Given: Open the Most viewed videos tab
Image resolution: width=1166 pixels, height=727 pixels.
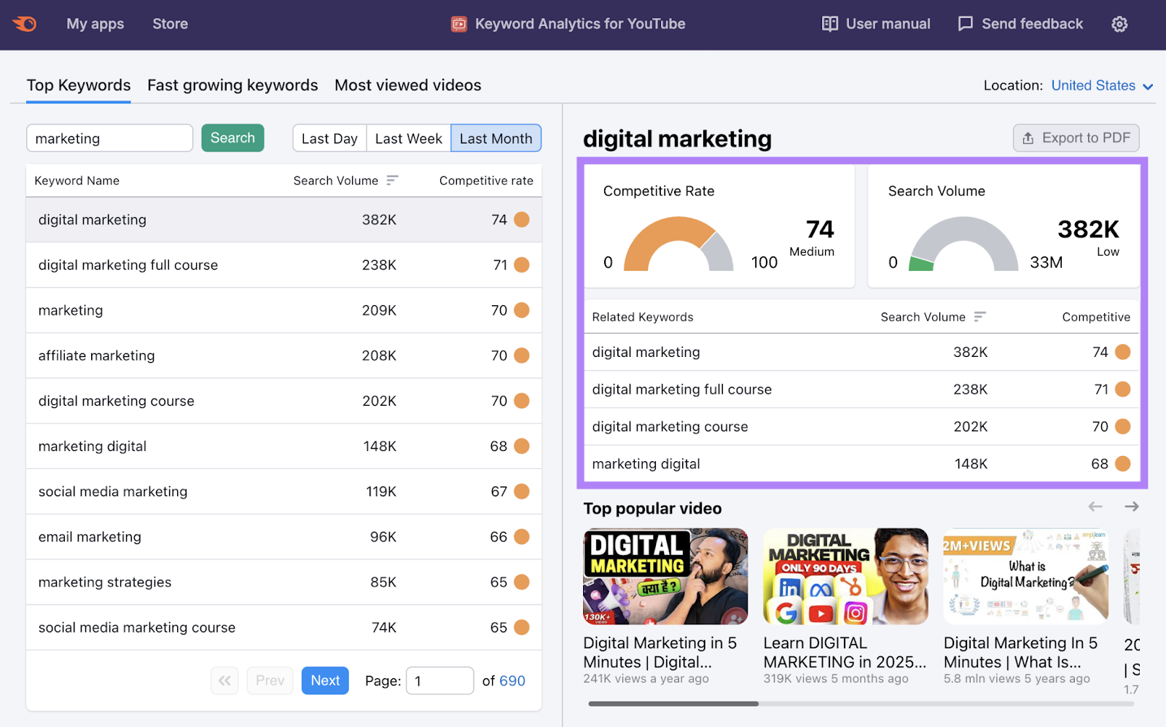Looking at the screenshot, I should 407,85.
